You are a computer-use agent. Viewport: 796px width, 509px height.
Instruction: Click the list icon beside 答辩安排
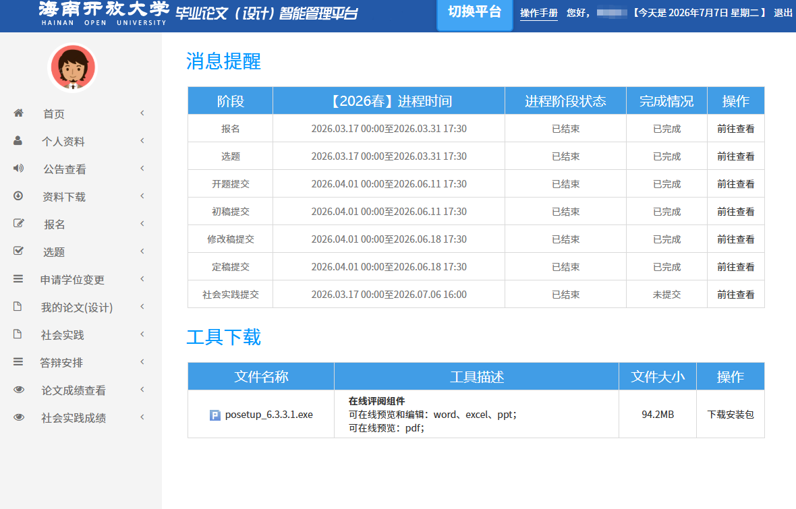click(x=18, y=362)
